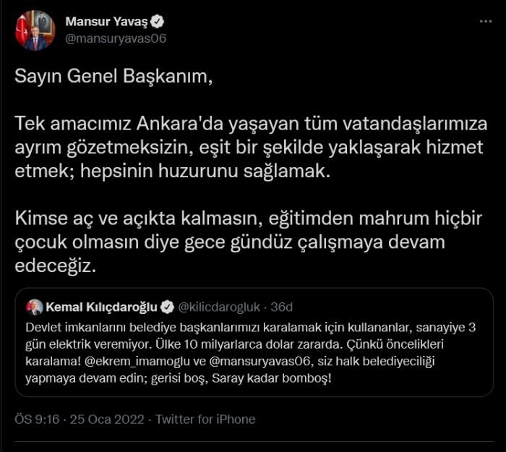Click the closing word 'edeceğiz.' in tweet
The height and width of the screenshot is (452, 506).
pos(55,266)
